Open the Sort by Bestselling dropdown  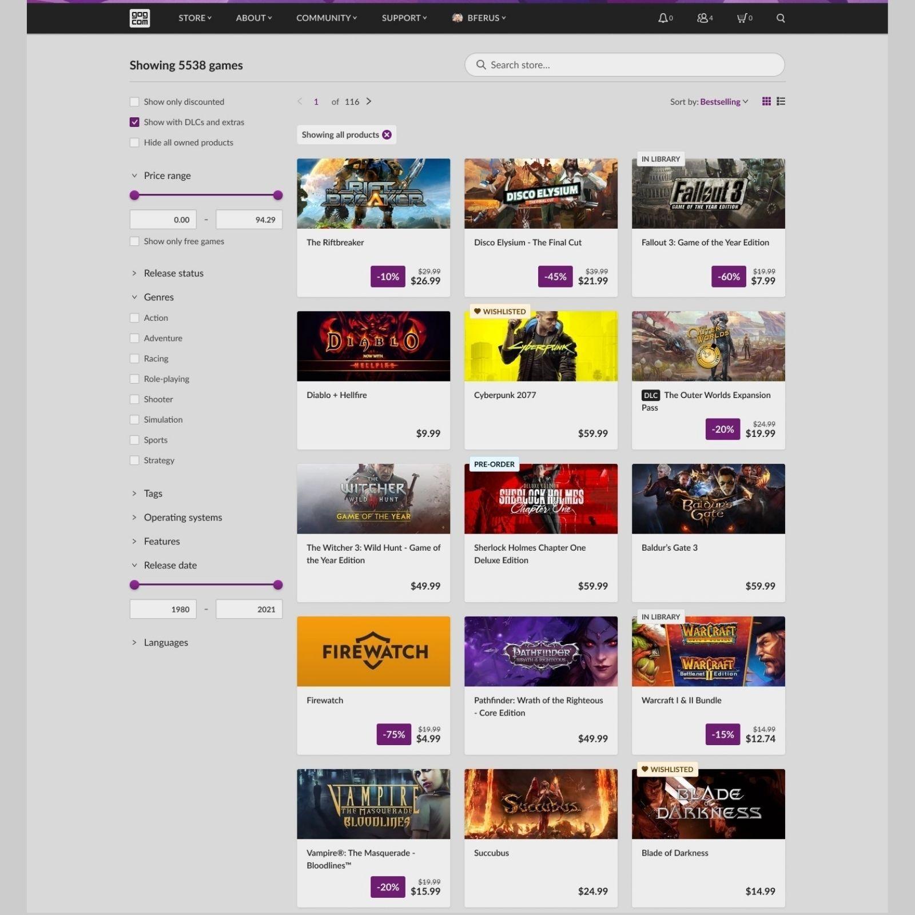coord(722,101)
